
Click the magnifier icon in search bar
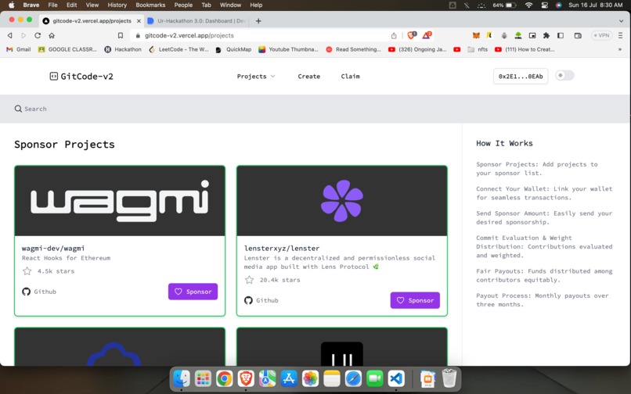(x=18, y=109)
